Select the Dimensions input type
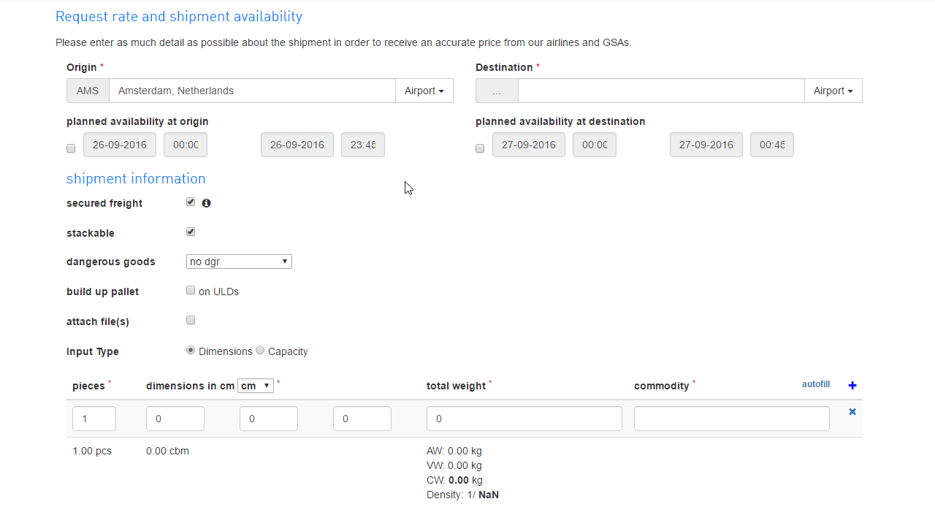 point(191,351)
